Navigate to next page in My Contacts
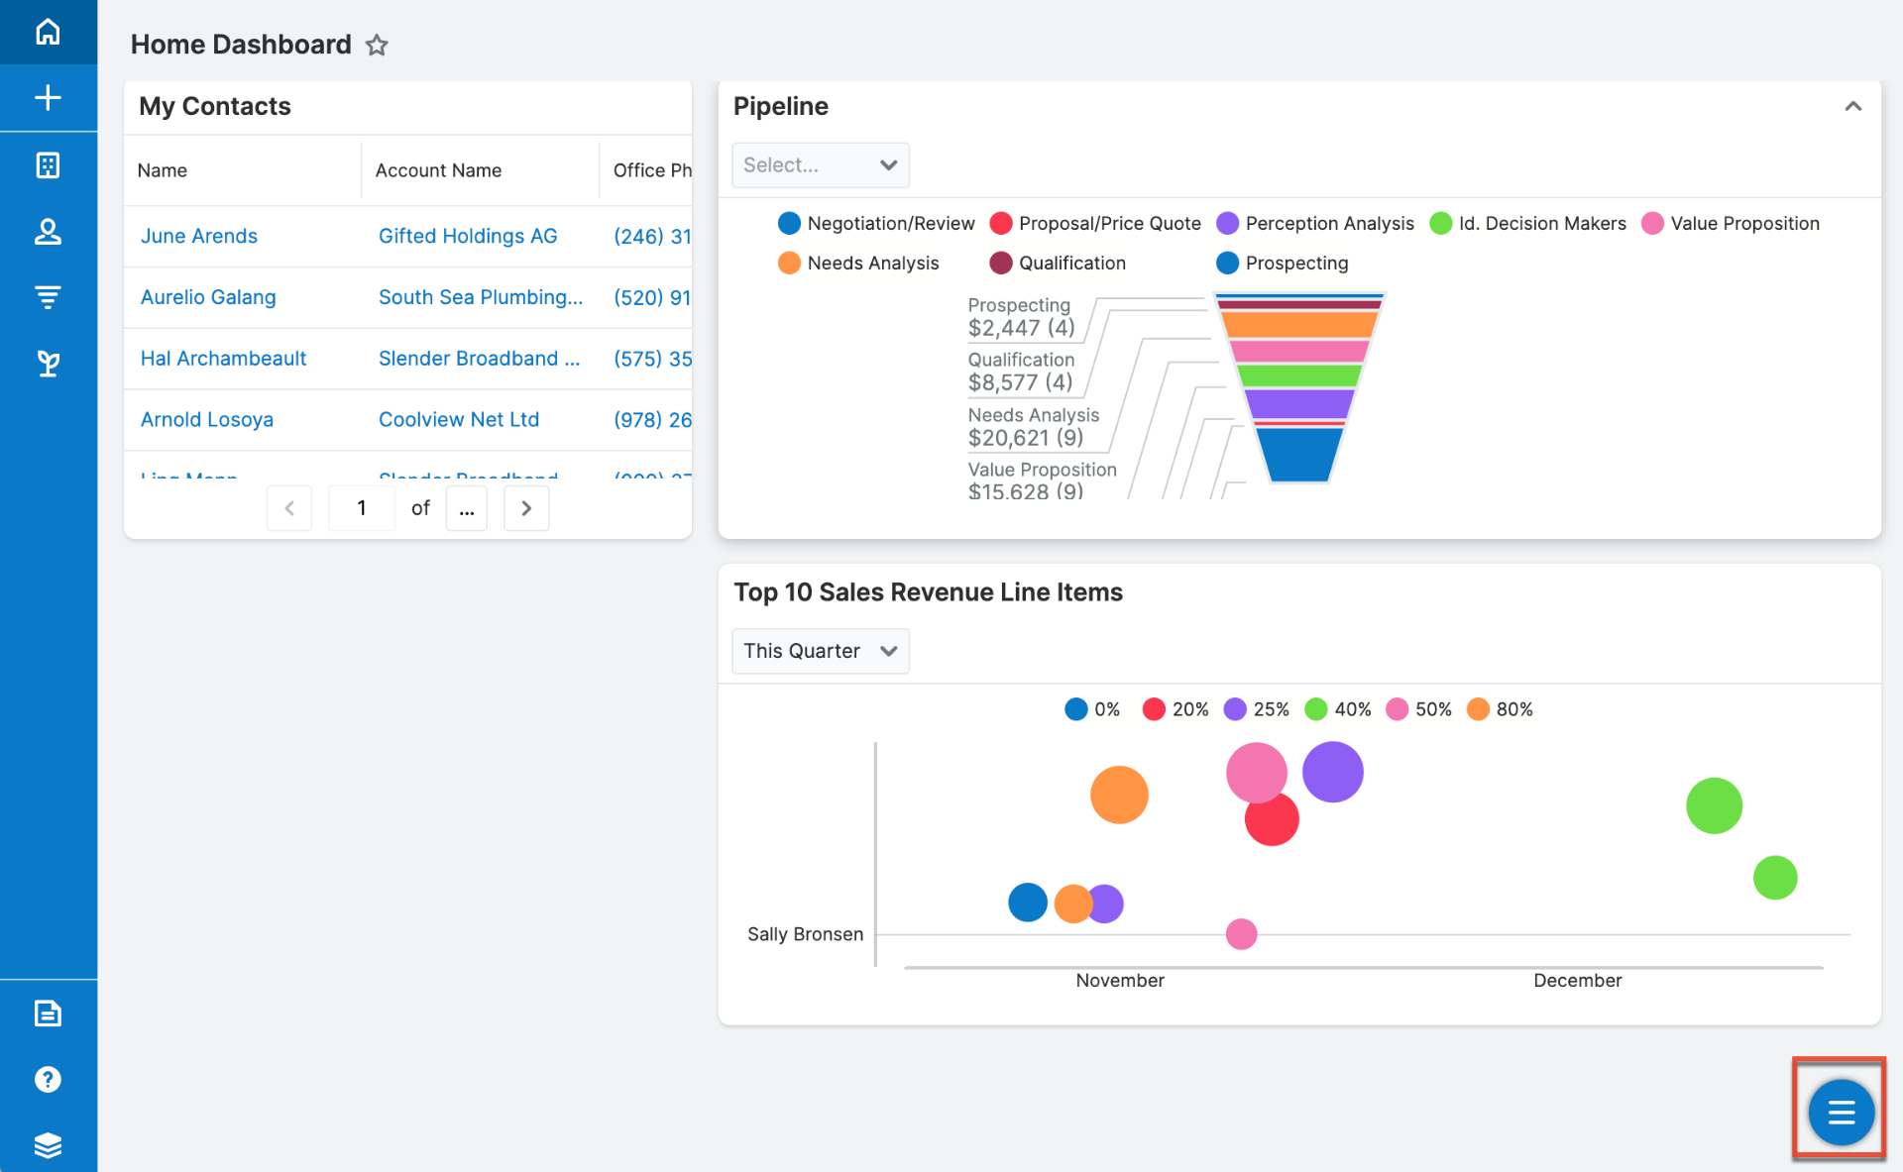This screenshot has width=1903, height=1172. (x=526, y=508)
